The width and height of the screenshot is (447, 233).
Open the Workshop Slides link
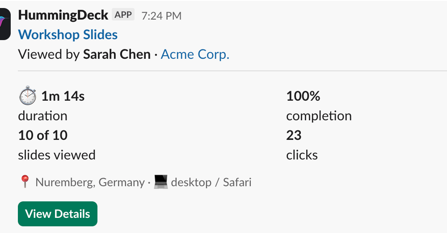click(68, 35)
